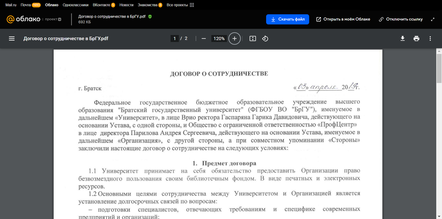Viewport: 442px width, 219px height.
Task: Click the green verified shield icon
Action: (x=150, y=16)
